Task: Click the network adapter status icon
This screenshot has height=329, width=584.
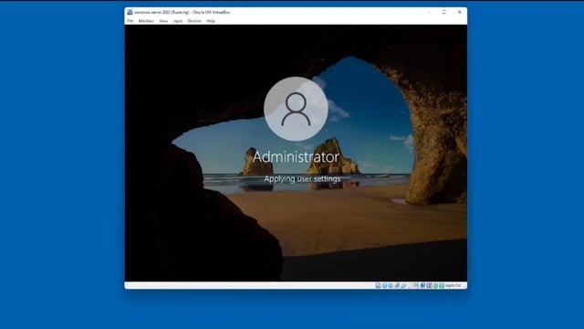Action: [x=397, y=285]
